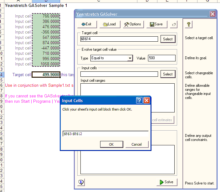220x192 pixels.
Task: Select cell with value 547.0000
Action: click(x=46, y=38)
